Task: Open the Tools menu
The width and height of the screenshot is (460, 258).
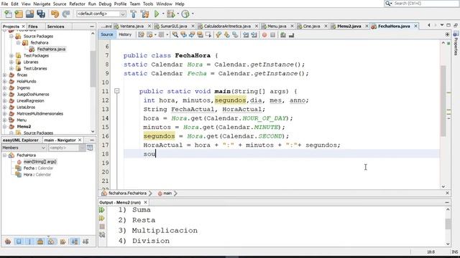Action: click(148, 4)
